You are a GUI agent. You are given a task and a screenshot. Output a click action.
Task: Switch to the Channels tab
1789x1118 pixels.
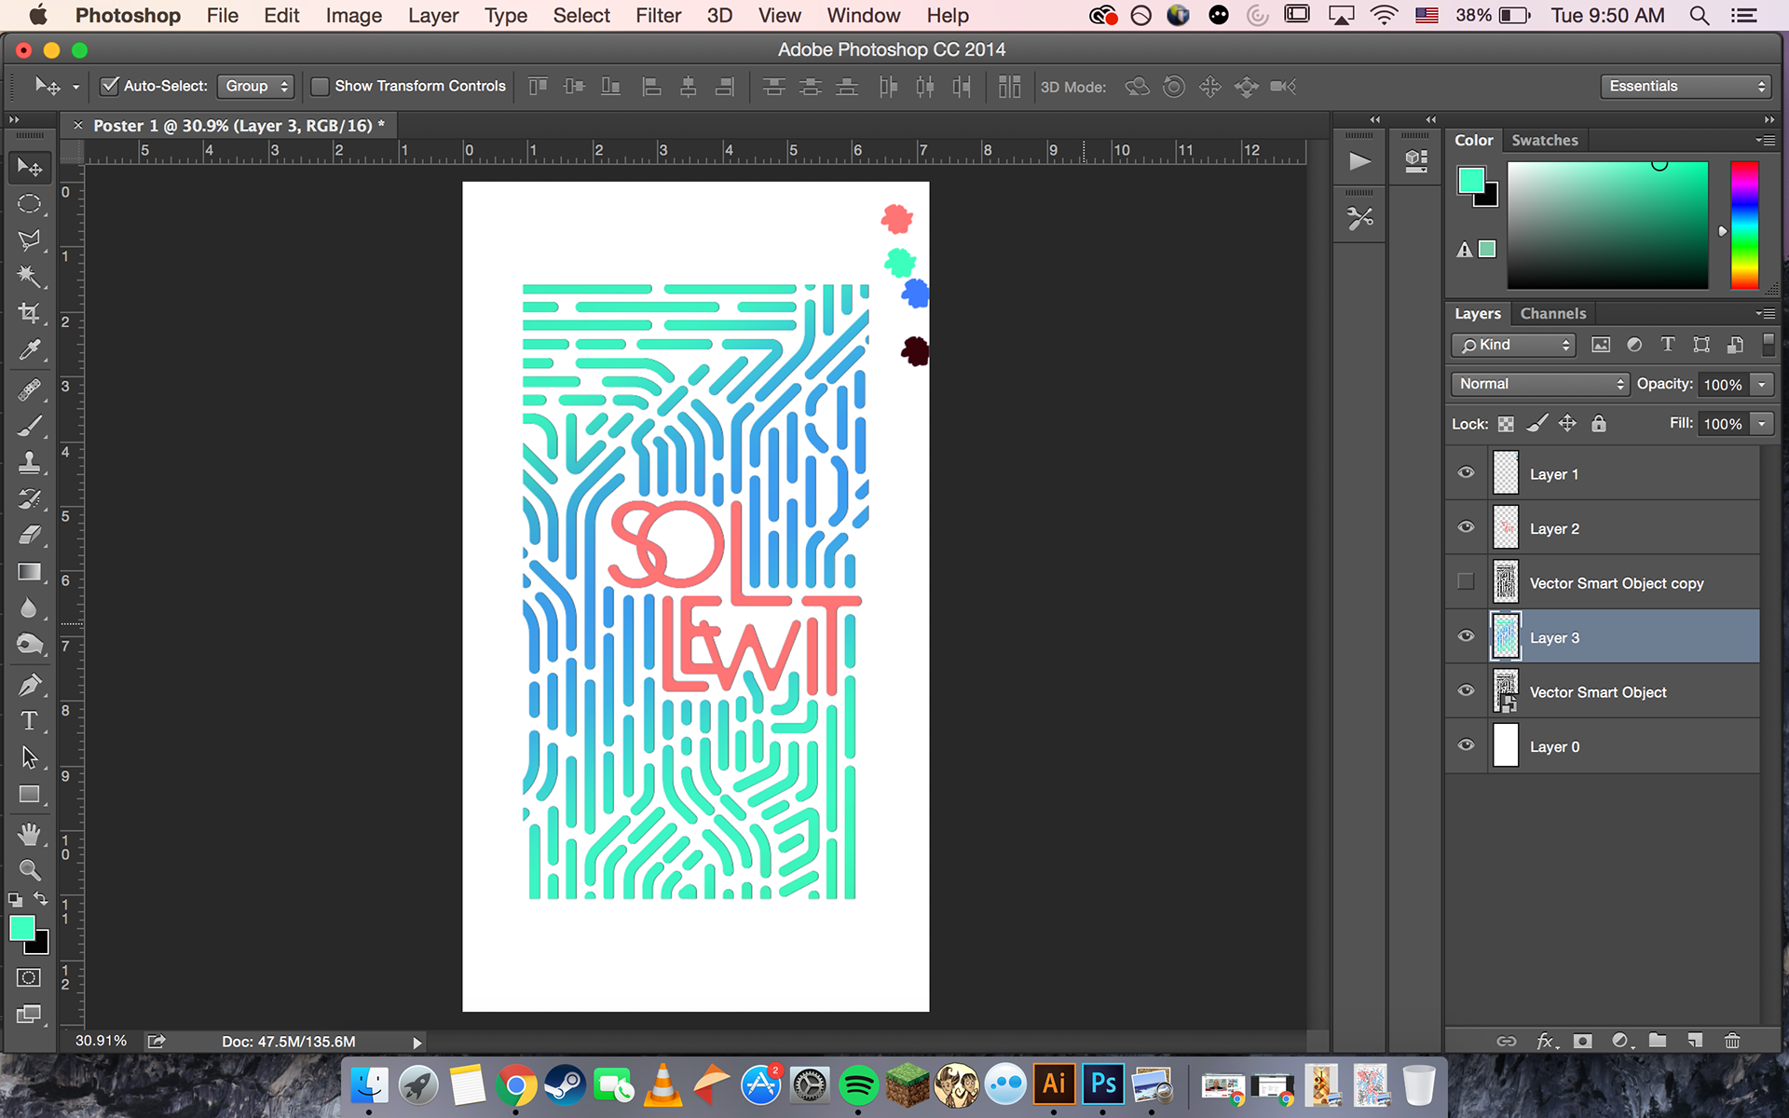[x=1552, y=314]
